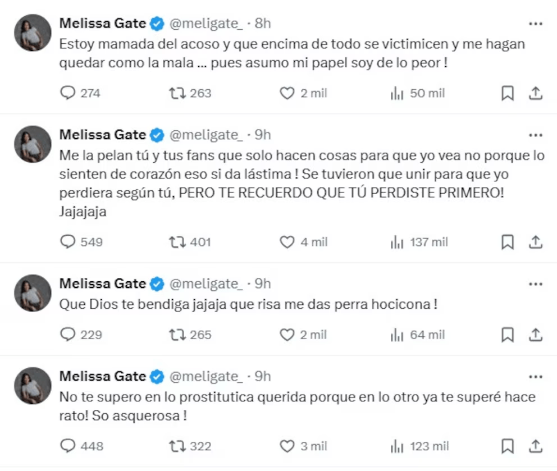Open Melissa Gate's profile name on the first tweet
Image resolution: width=557 pixels, height=471 pixels.
[103, 24]
